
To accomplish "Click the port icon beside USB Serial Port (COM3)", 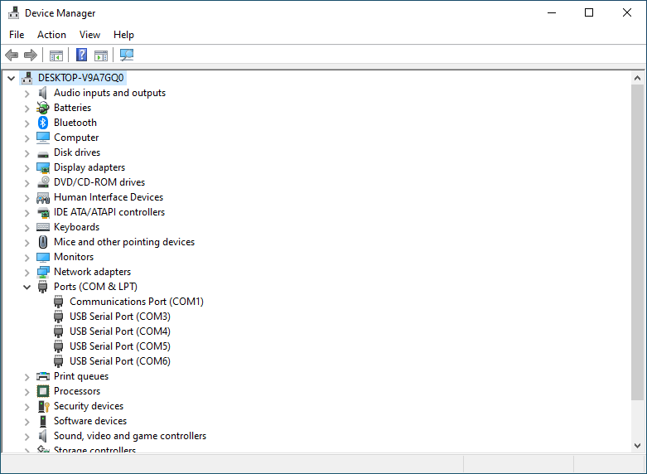I will click(59, 317).
